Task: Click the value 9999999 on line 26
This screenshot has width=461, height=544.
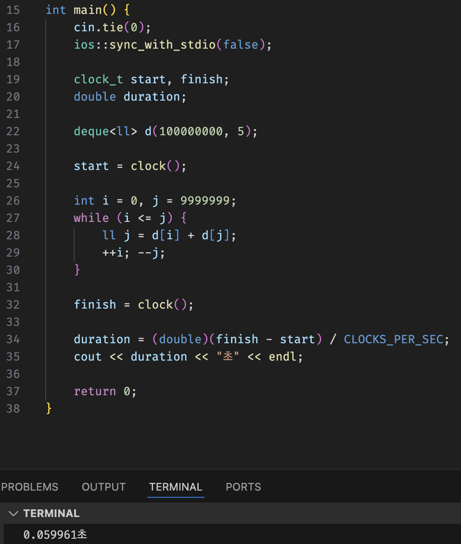Action: click(205, 201)
